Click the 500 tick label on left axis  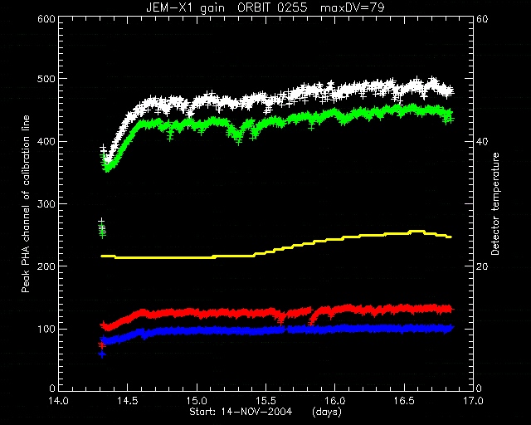pyautogui.click(x=46, y=79)
